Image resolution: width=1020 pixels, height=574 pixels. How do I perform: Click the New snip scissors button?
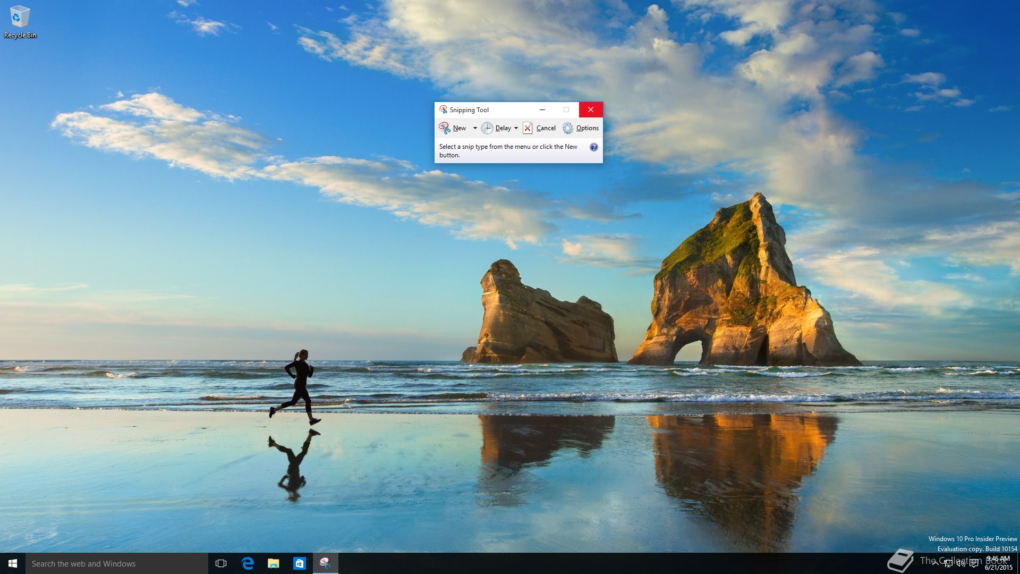tap(453, 128)
